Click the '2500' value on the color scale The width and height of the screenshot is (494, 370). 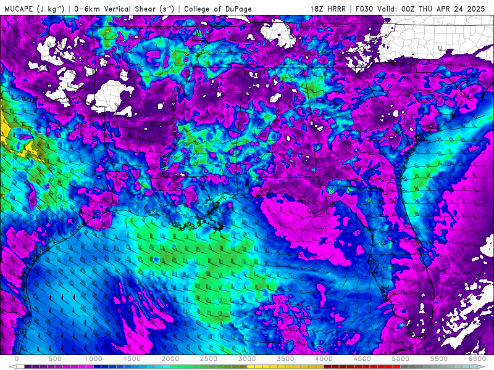[209, 359]
